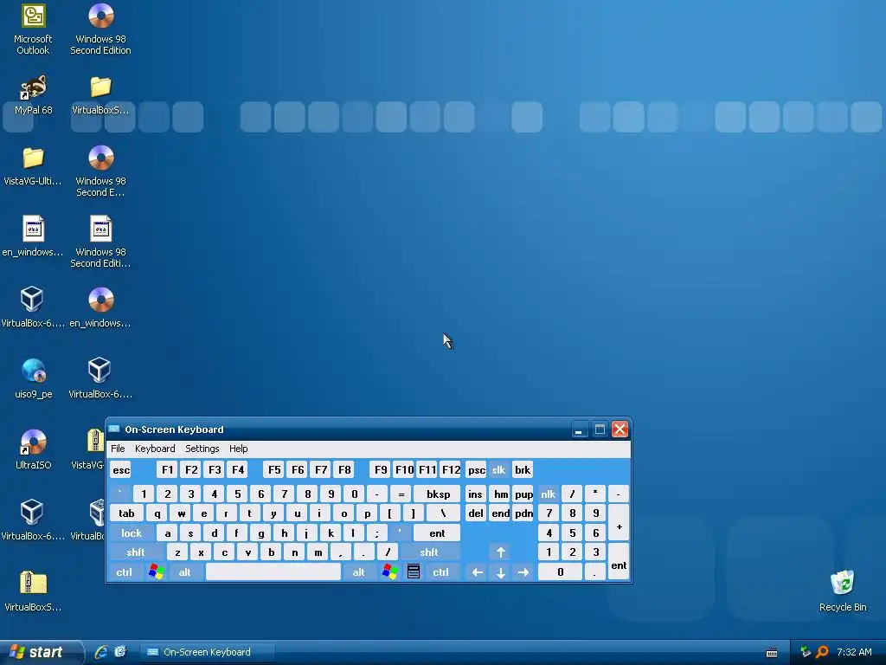The image size is (886, 665).
Task: Click the main ent key
Action: point(437,533)
